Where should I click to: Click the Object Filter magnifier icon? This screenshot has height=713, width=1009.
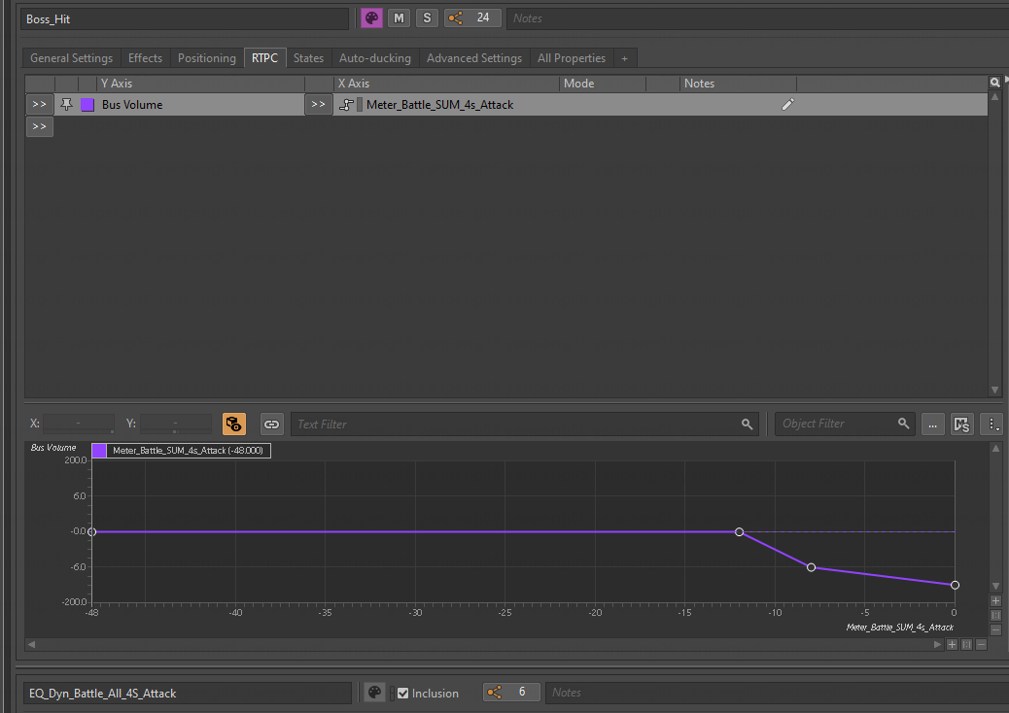(903, 424)
